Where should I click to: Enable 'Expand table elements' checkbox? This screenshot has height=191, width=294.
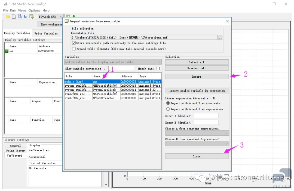click(x=74, y=49)
